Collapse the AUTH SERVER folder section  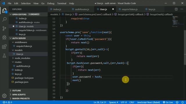coord(28,38)
